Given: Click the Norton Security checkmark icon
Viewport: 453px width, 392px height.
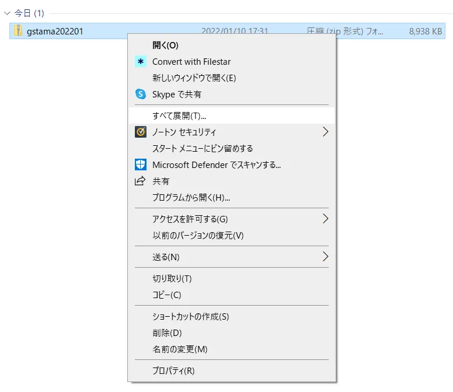Looking at the screenshot, I should [x=141, y=132].
